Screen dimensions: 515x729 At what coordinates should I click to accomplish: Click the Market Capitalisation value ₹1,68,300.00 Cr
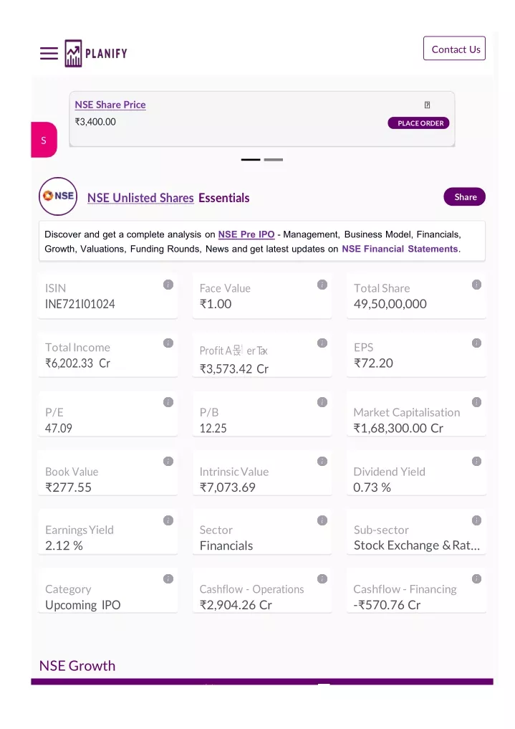point(398,428)
